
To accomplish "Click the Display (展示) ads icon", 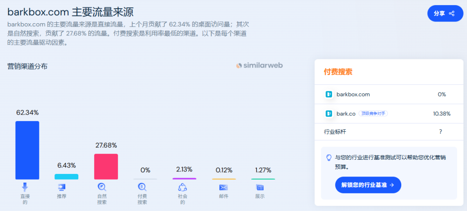I will 260,187.
